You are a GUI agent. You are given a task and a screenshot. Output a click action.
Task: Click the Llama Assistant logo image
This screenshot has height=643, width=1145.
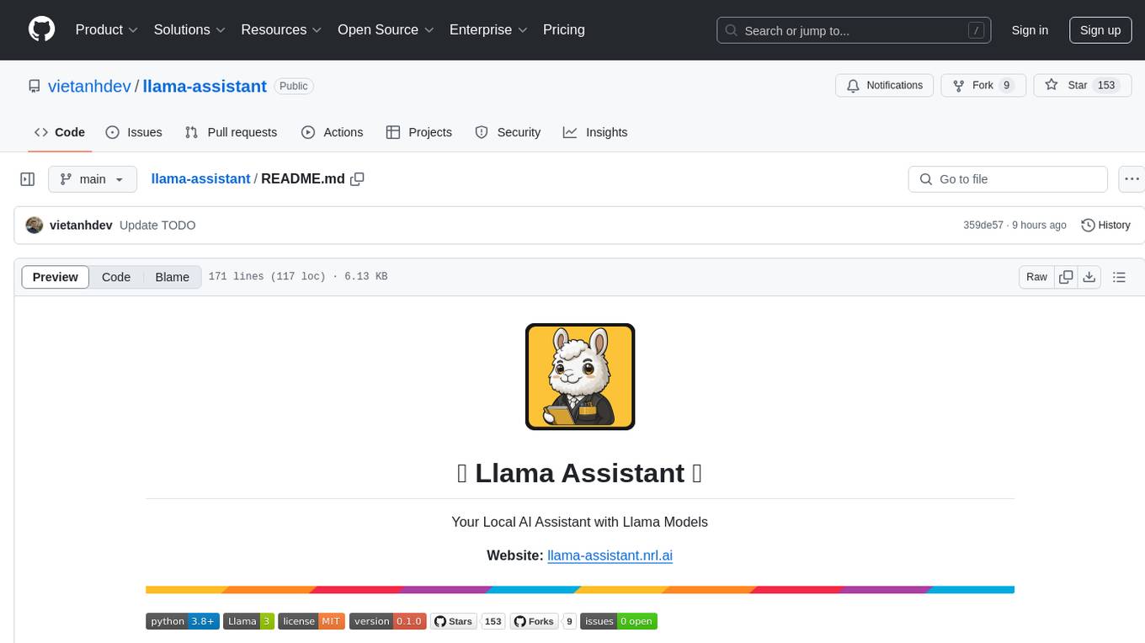tap(580, 377)
